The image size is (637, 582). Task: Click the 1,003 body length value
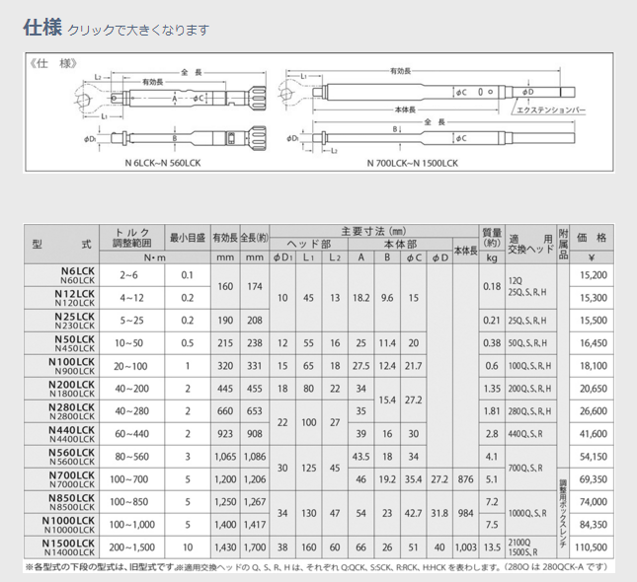coord(465,547)
